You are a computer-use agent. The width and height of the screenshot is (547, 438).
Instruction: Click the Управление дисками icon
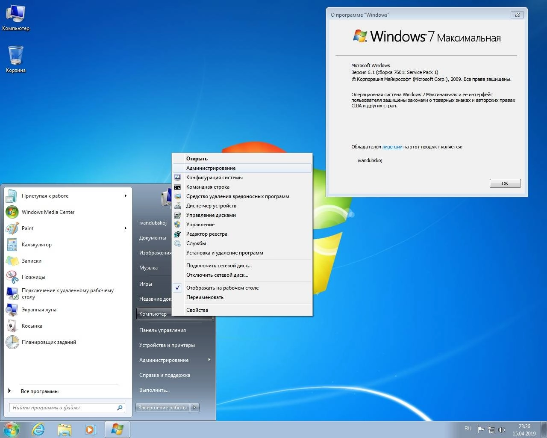point(177,215)
